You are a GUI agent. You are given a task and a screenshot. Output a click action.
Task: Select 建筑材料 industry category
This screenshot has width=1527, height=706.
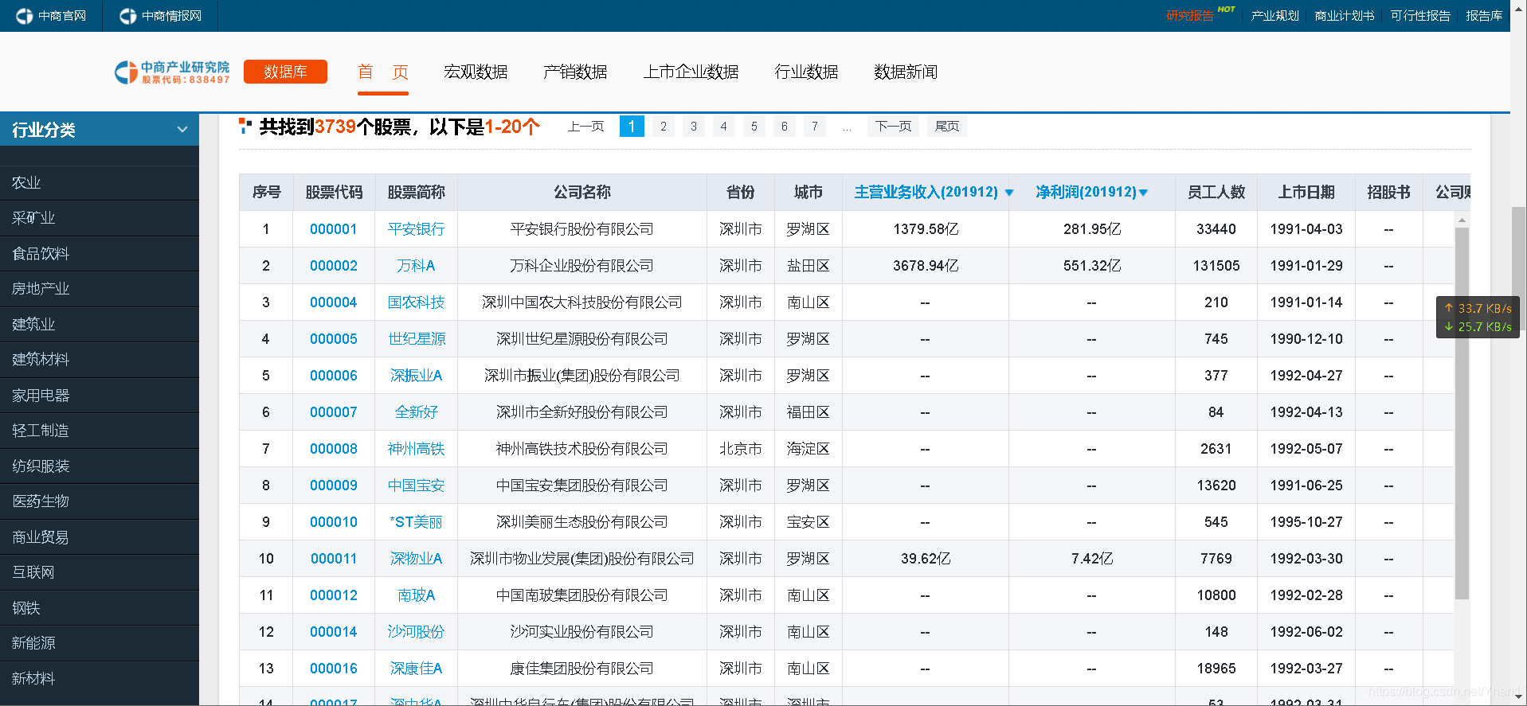click(100, 360)
